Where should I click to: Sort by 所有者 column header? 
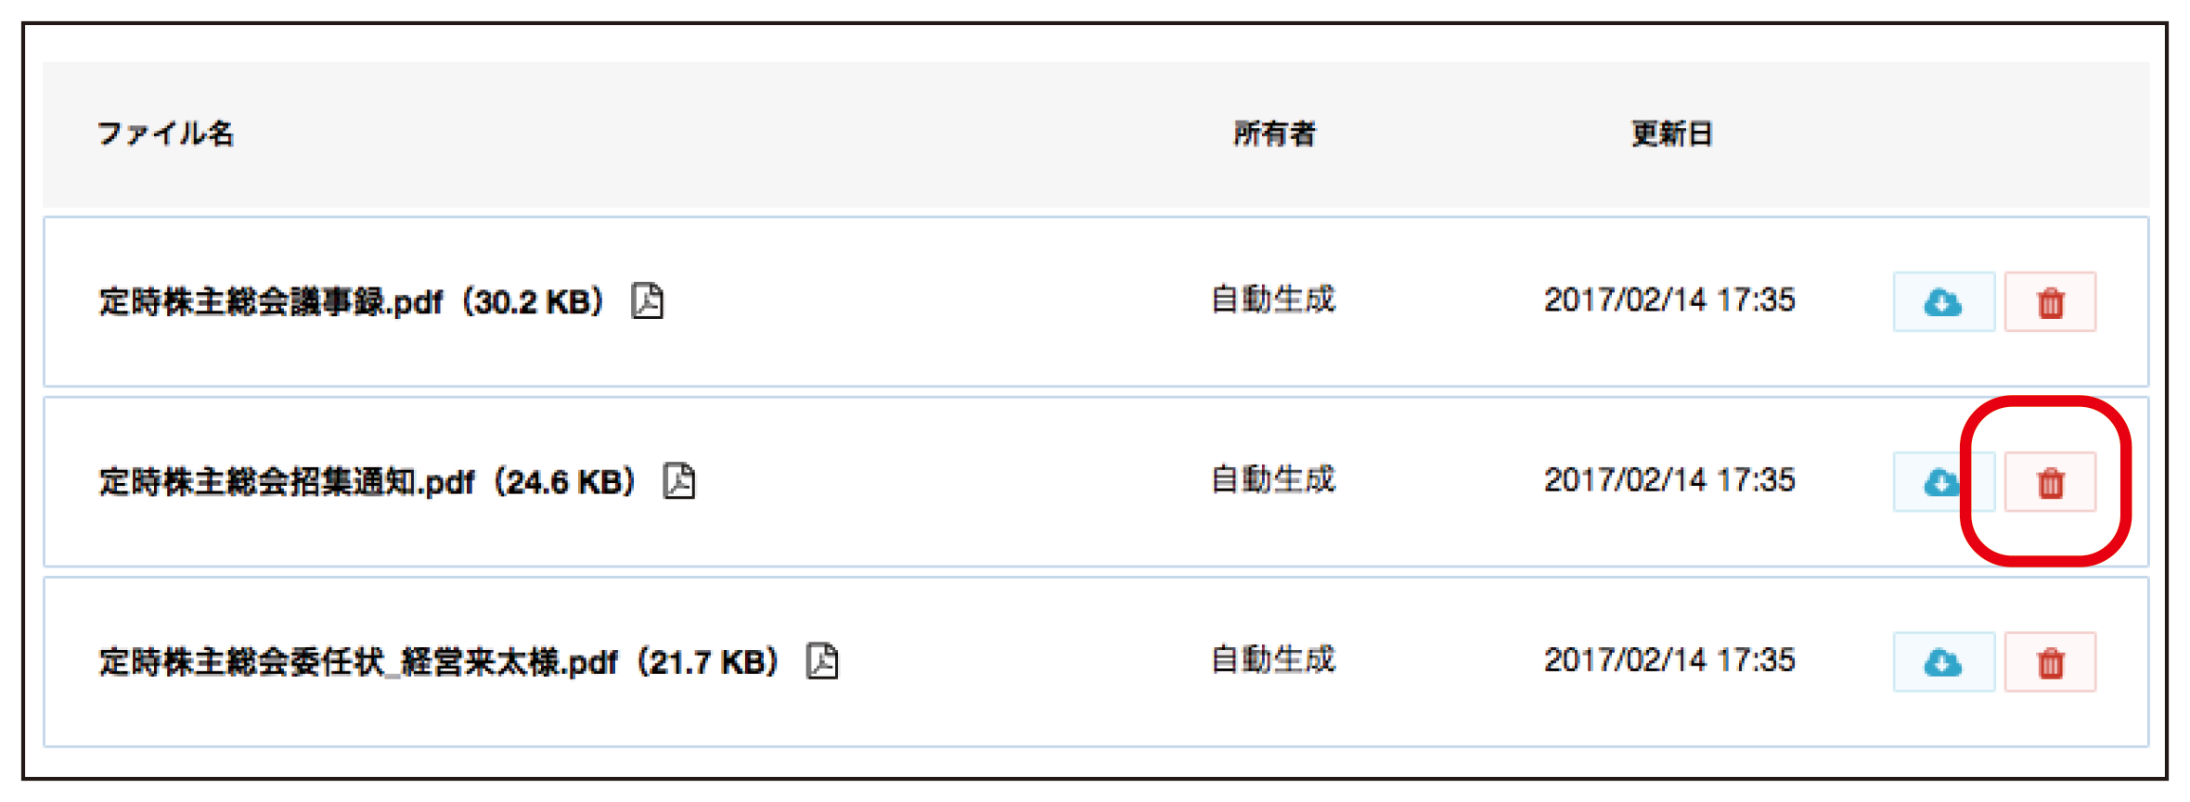pos(1274,134)
